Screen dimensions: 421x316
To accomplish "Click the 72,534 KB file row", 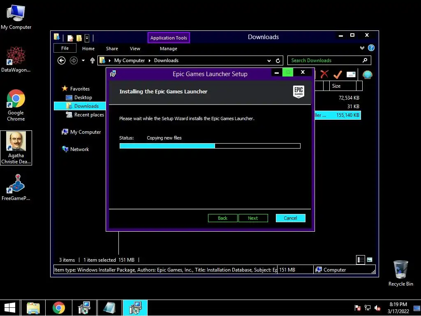I will [x=338, y=98].
